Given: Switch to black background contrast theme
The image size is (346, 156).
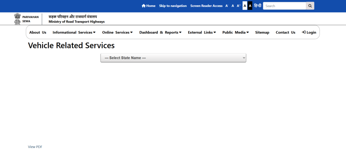Looking at the screenshot, I should click(250, 6).
